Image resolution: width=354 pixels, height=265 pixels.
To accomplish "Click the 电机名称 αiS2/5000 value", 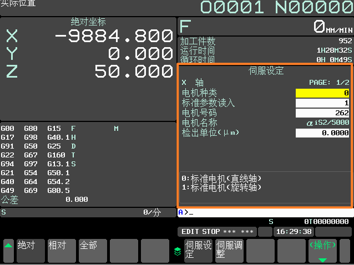I will (327, 123).
